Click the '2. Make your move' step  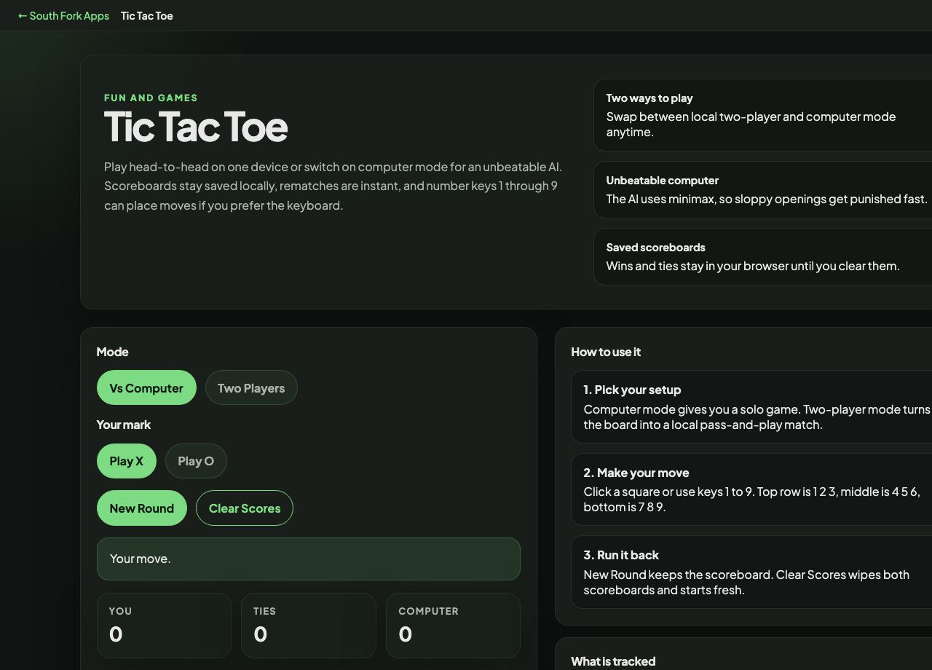[751, 489]
